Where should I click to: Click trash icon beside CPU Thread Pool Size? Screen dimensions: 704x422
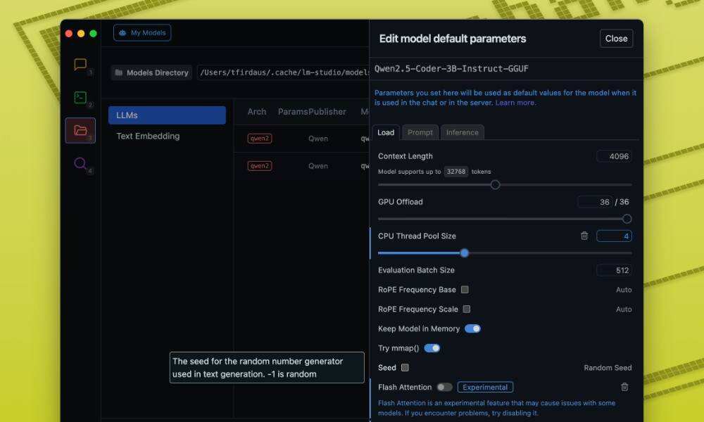[584, 236]
